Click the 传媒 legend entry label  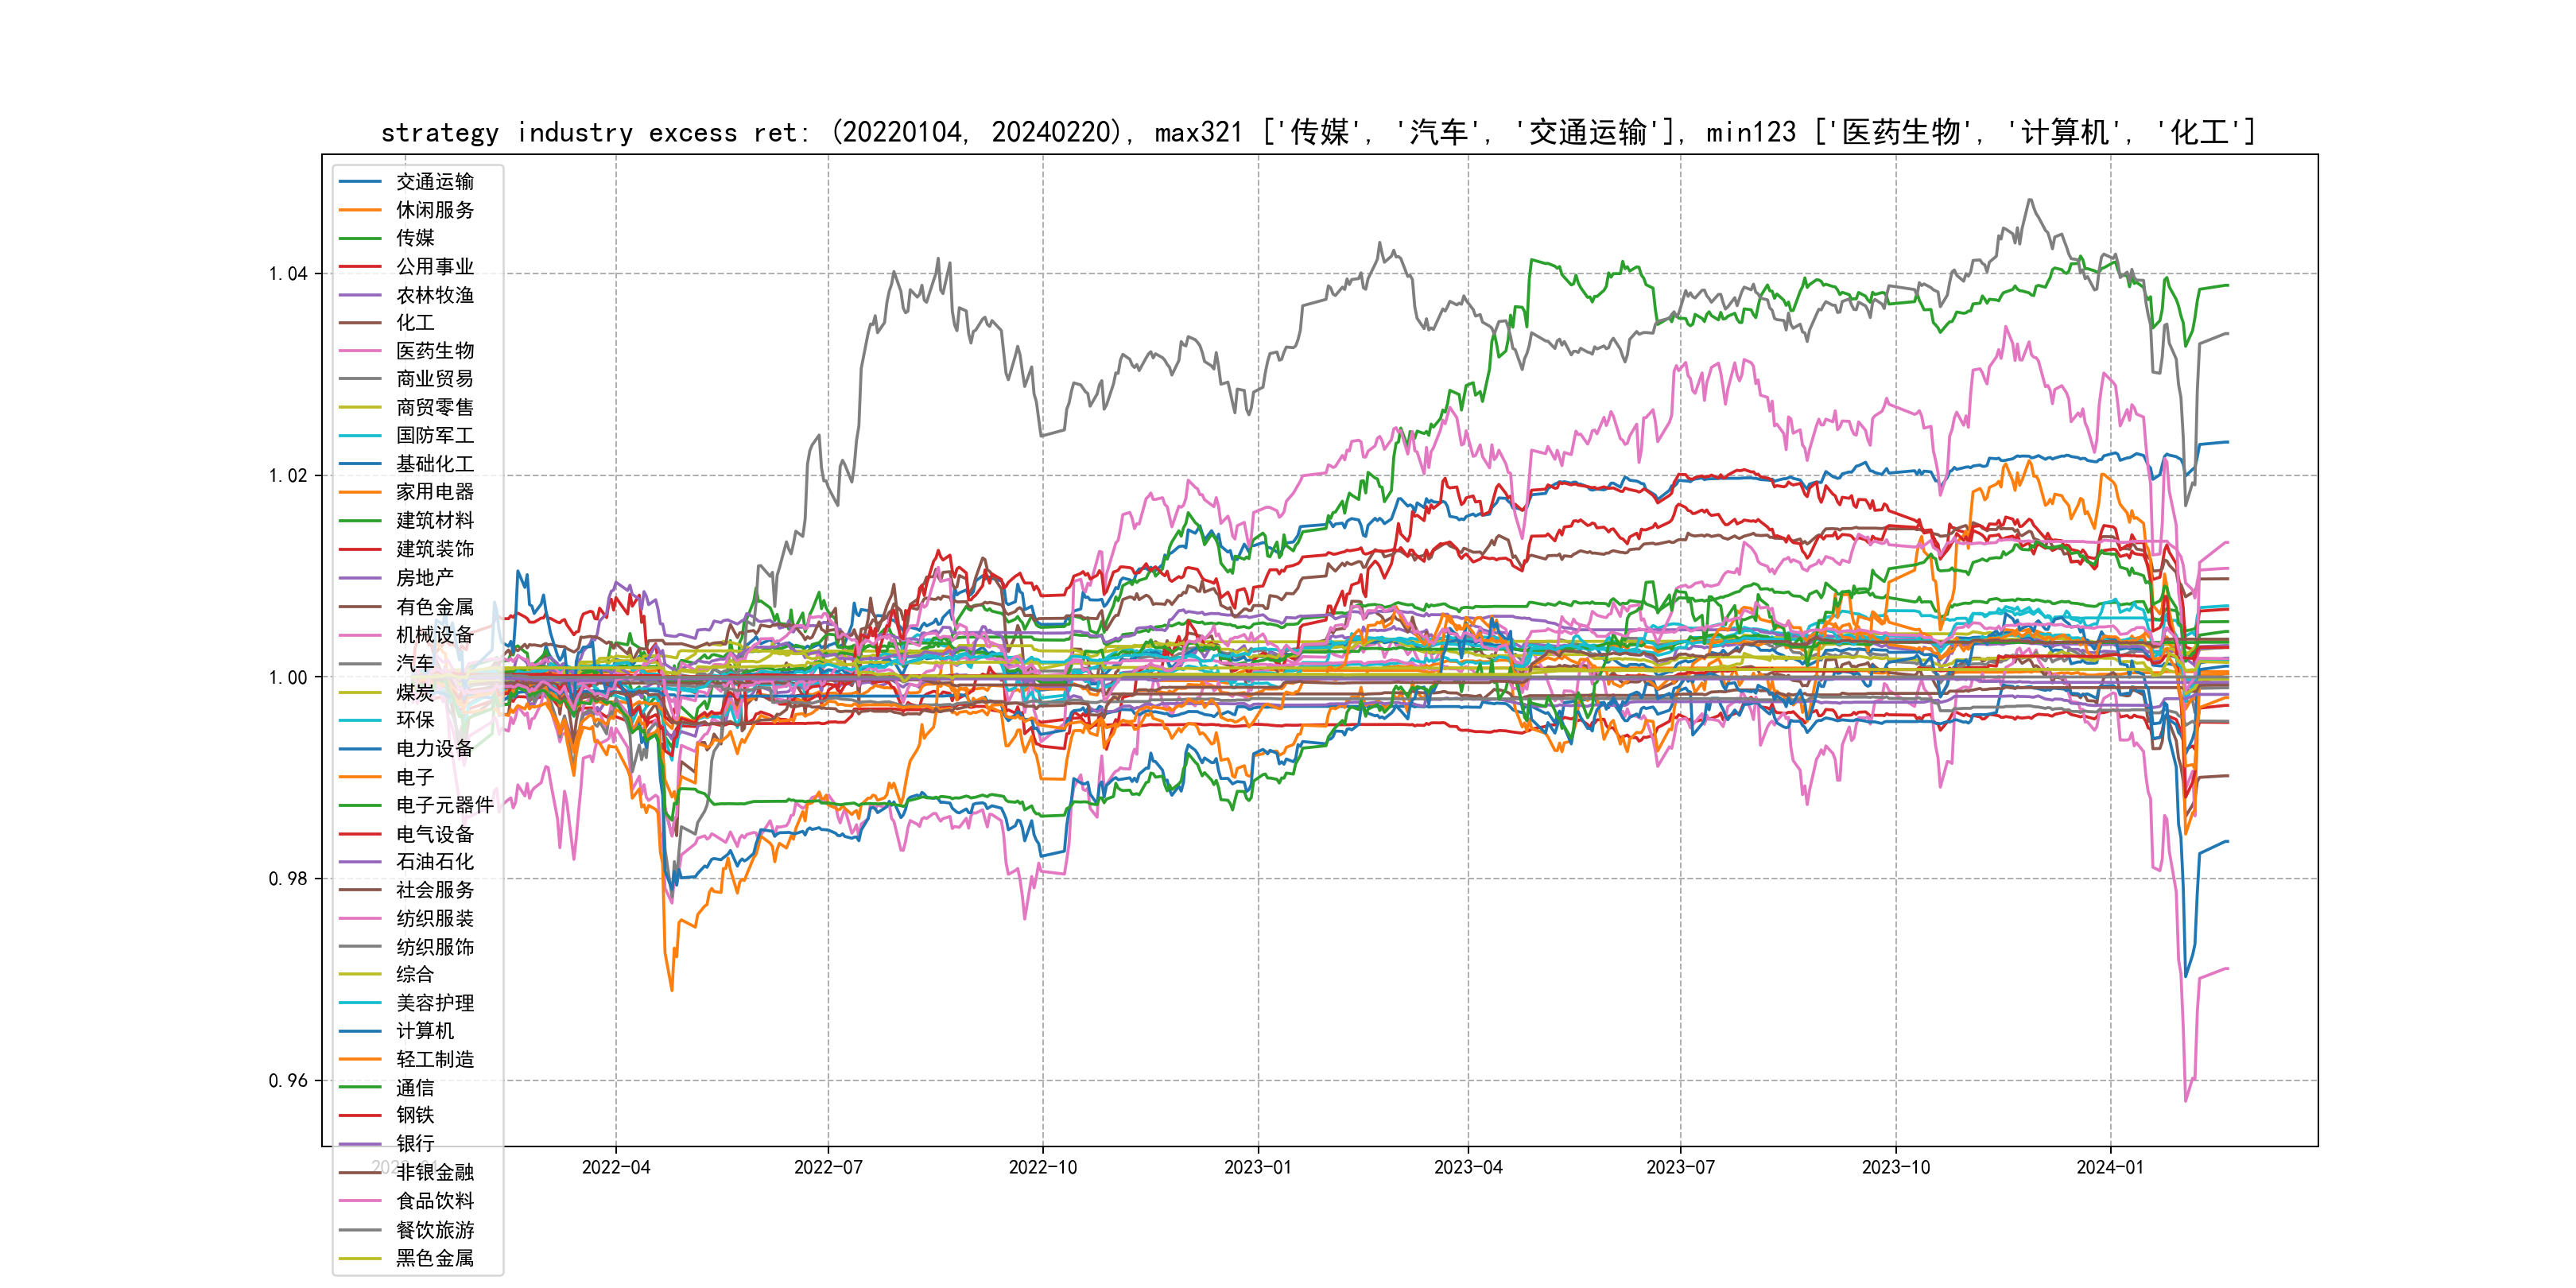pos(415,238)
